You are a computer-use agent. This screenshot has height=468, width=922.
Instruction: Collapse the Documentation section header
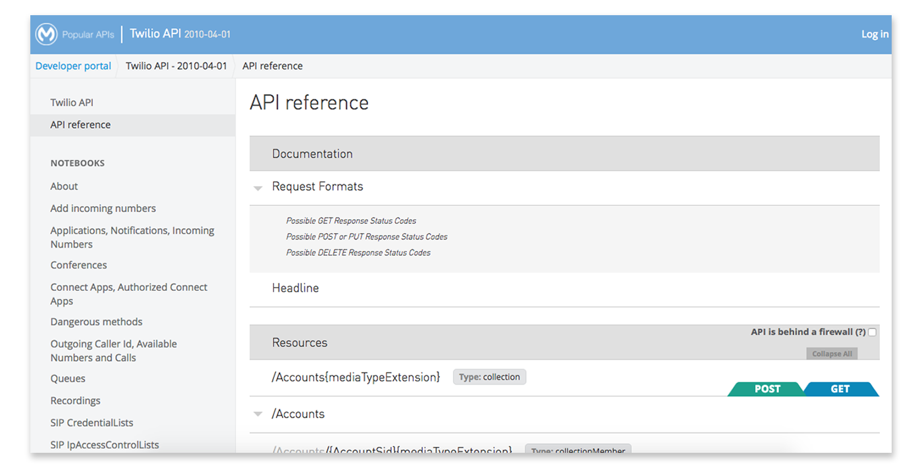point(312,153)
